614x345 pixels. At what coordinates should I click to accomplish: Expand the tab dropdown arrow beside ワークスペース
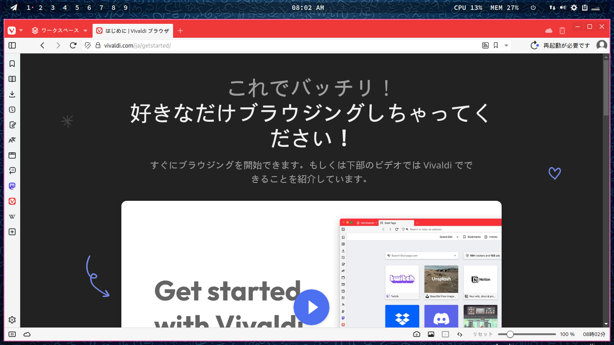85,31
